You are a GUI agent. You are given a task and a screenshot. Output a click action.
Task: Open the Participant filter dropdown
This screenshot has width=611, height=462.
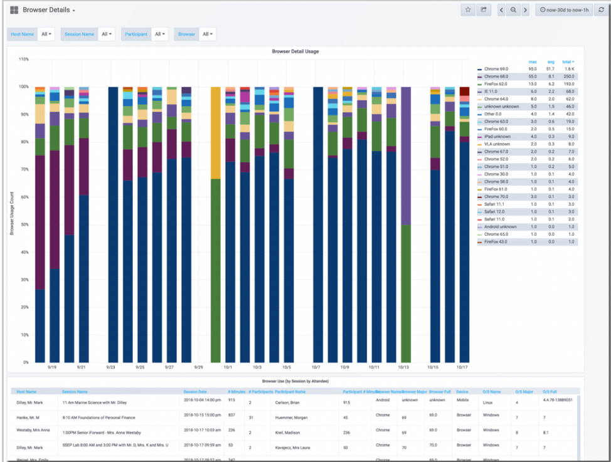160,34
